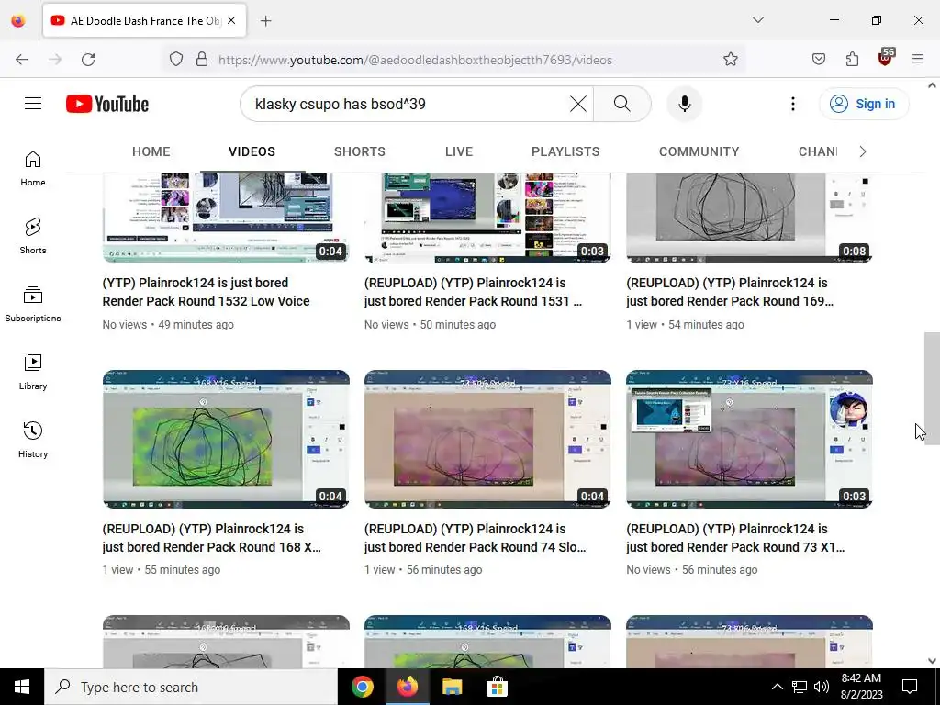
Task: Show more channel tabs arrow
Action: 863,151
